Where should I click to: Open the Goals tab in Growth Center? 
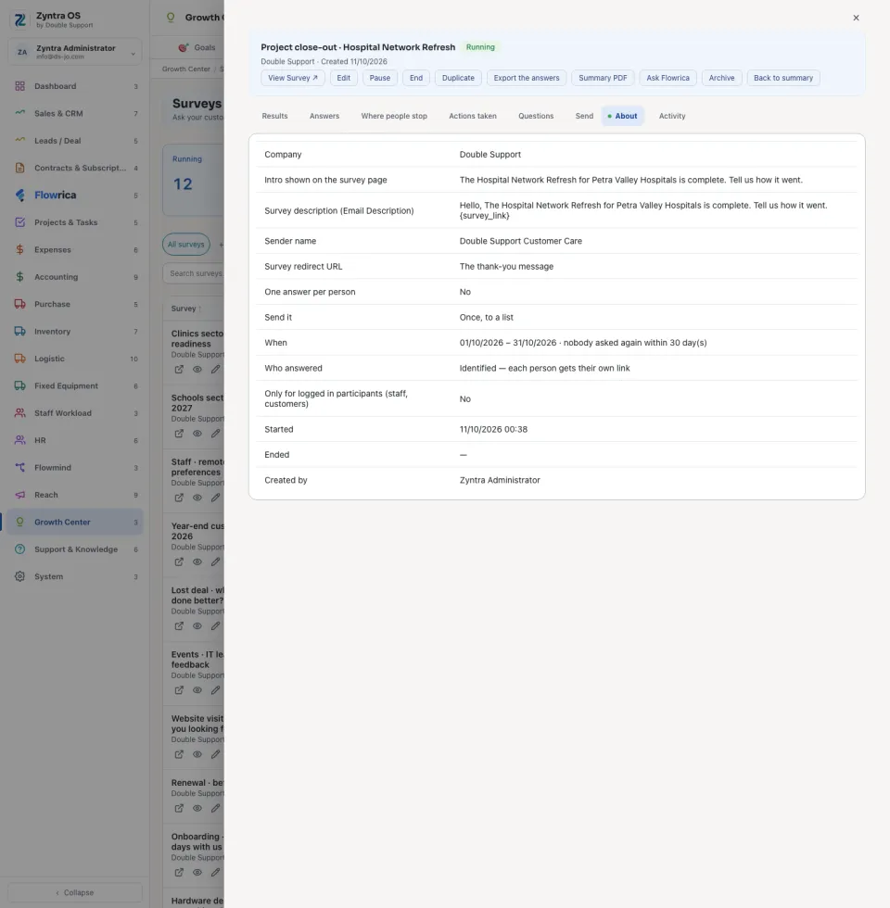tap(197, 47)
